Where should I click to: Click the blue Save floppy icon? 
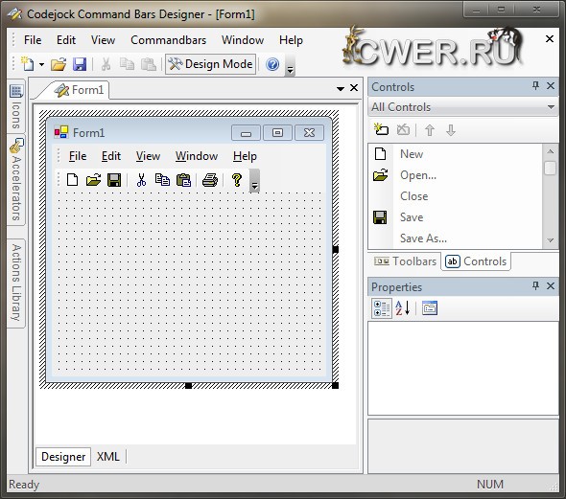pos(80,64)
